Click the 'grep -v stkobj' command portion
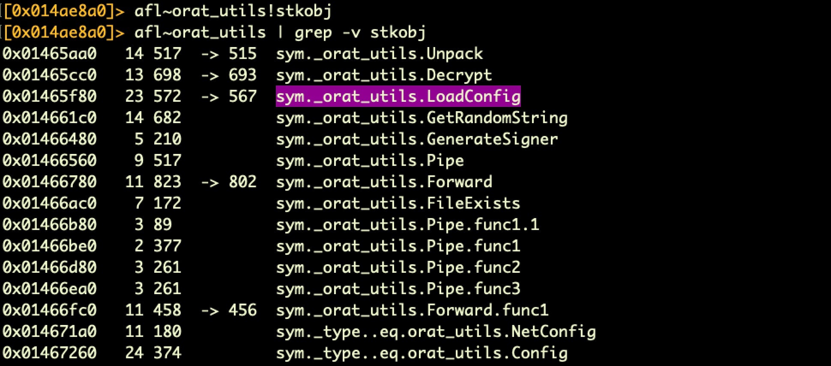This screenshot has height=366, width=831. pos(360,32)
